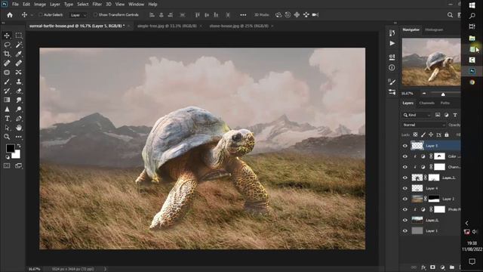Swap foreground and background colors
The height and width of the screenshot is (272, 483).
click(18, 146)
